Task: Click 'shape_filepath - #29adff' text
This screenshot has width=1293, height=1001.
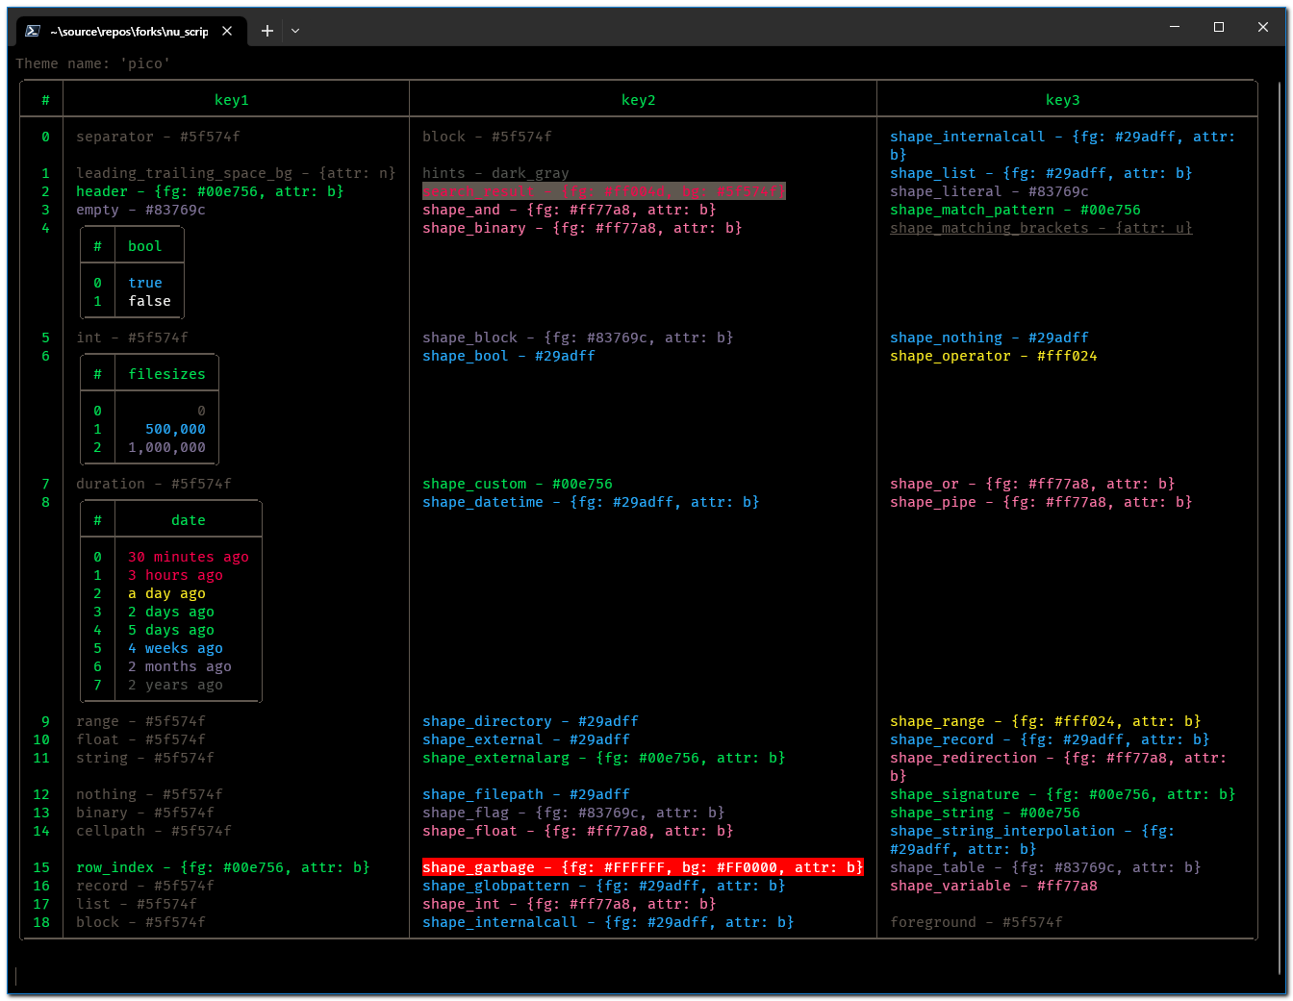Action: (x=526, y=794)
